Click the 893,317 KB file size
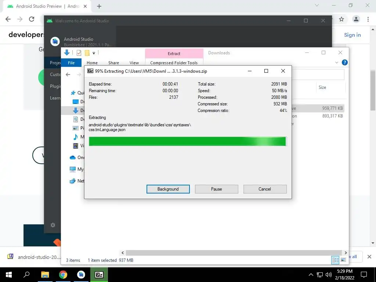 [332, 116]
